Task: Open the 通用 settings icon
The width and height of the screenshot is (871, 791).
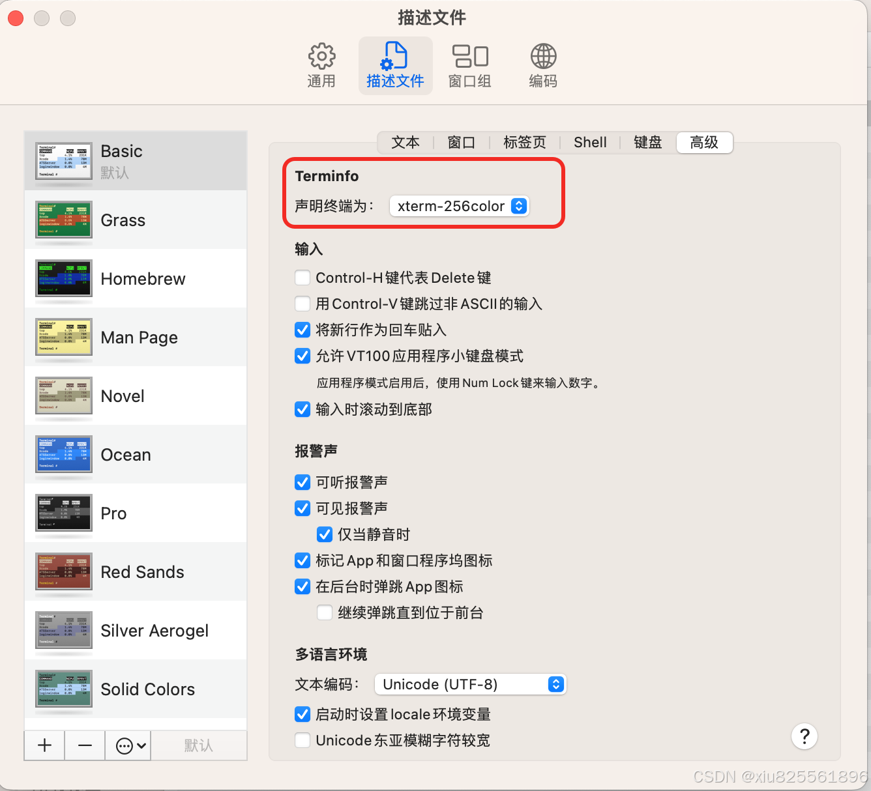Action: 321,65
